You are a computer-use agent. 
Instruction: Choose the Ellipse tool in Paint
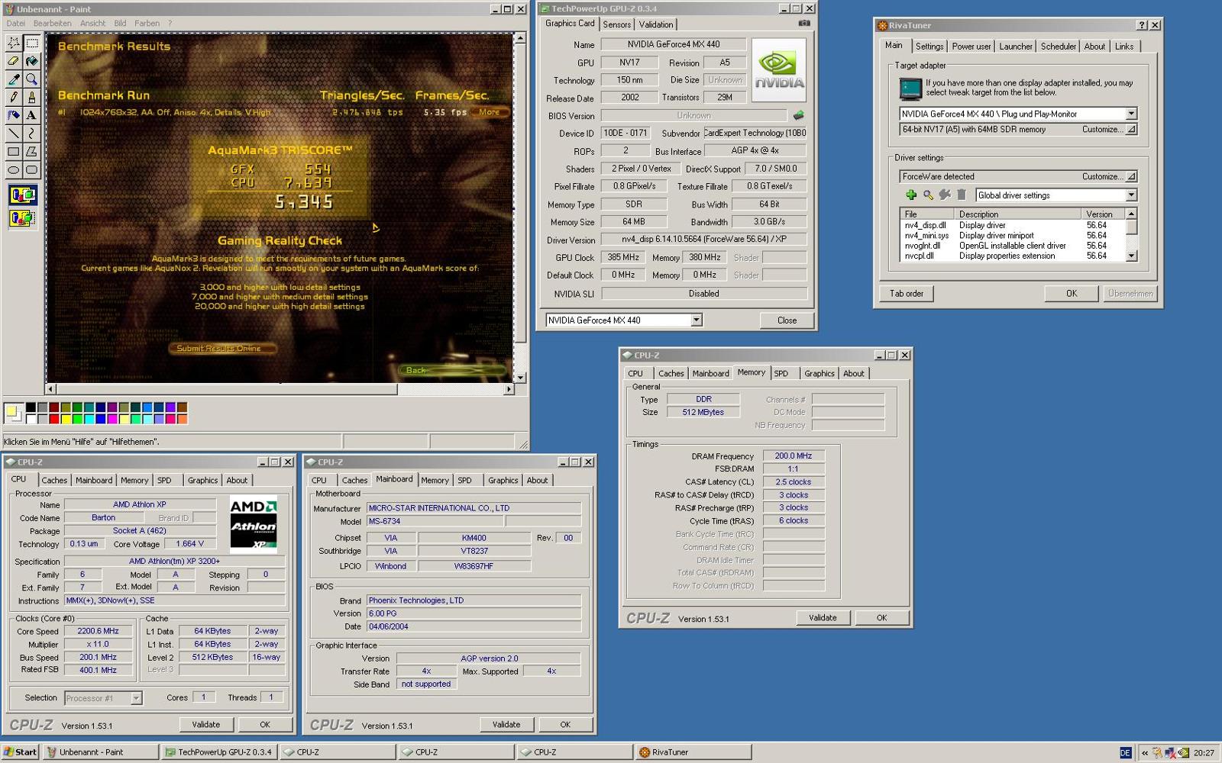click(x=14, y=170)
